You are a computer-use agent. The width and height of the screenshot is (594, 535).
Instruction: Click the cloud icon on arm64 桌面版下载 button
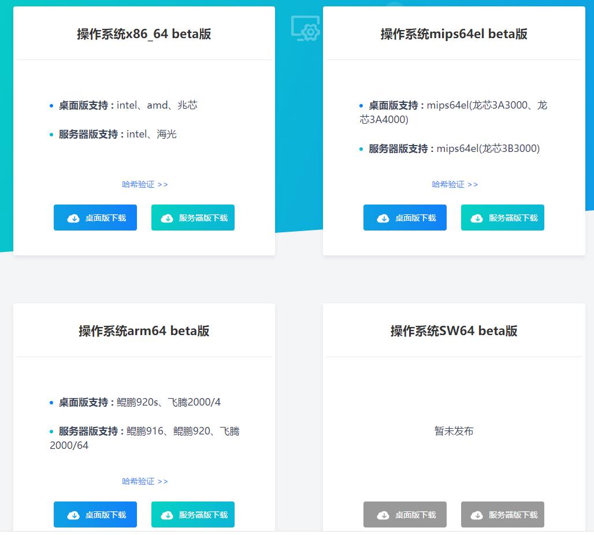(x=73, y=514)
